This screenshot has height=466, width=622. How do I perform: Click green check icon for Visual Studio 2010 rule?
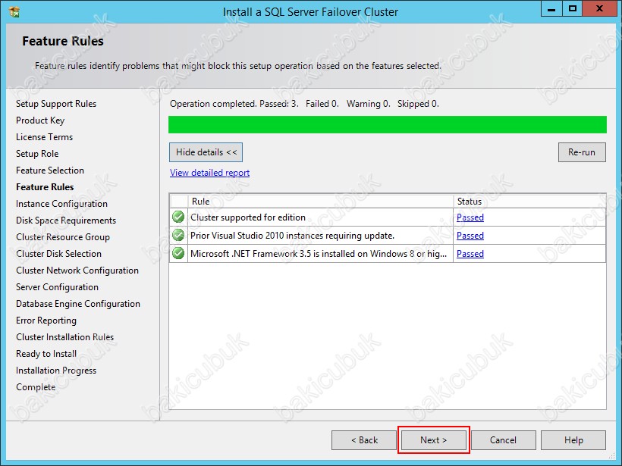pos(178,236)
